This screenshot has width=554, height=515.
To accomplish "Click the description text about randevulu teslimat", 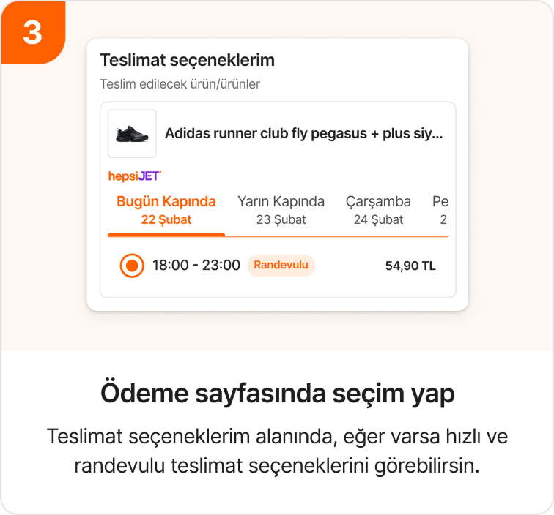I will coord(277,451).
